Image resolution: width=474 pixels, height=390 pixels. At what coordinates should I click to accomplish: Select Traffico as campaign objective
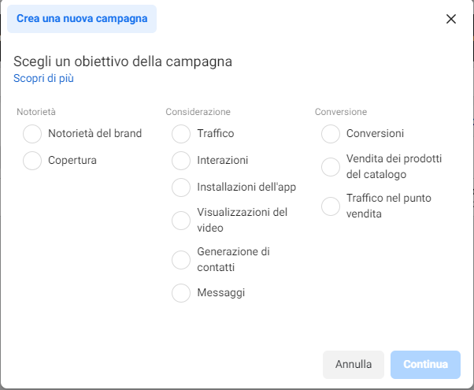point(181,134)
